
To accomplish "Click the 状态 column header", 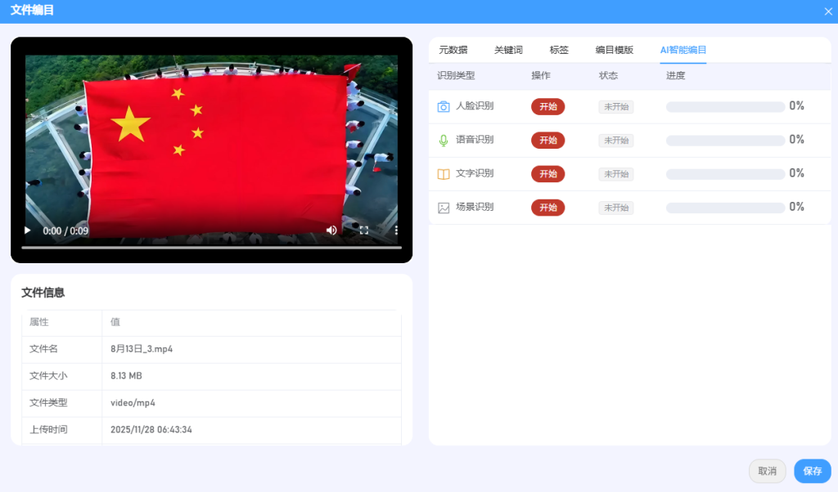I will coord(608,76).
